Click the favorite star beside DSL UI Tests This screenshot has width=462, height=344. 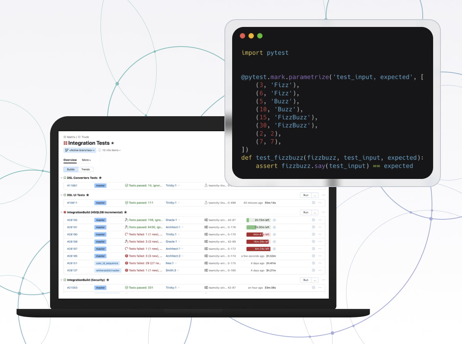(x=88, y=195)
